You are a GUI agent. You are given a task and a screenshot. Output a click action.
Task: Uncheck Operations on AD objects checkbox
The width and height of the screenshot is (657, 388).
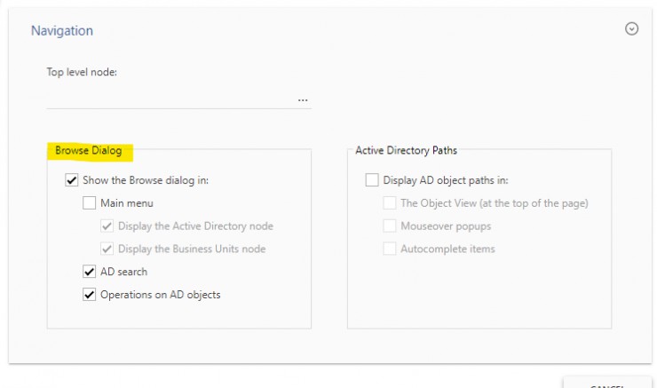[90, 295]
